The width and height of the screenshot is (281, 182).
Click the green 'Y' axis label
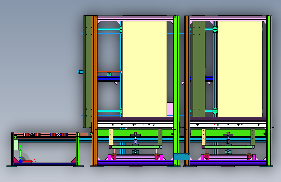(x=20, y=146)
